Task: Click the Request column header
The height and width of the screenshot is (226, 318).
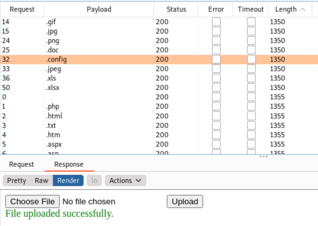Action: 22,10
